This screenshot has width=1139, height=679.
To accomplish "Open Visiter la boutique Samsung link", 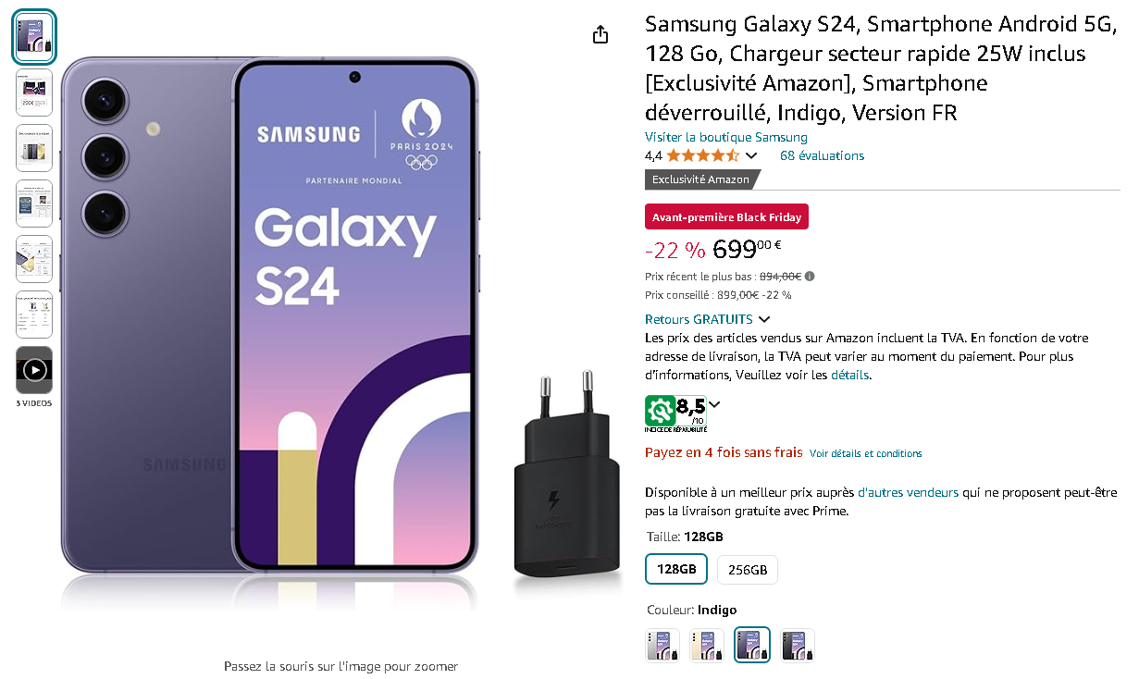I will tap(726, 137).
